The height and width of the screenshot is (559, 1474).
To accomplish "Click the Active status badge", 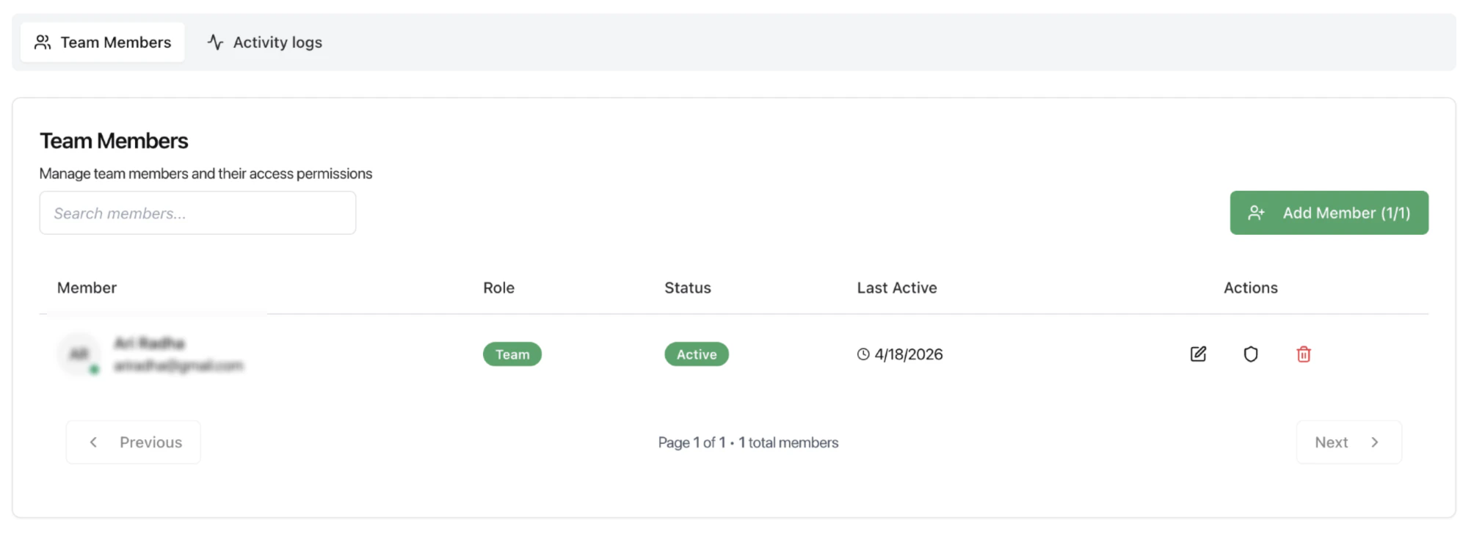I will tap(697, 354).
